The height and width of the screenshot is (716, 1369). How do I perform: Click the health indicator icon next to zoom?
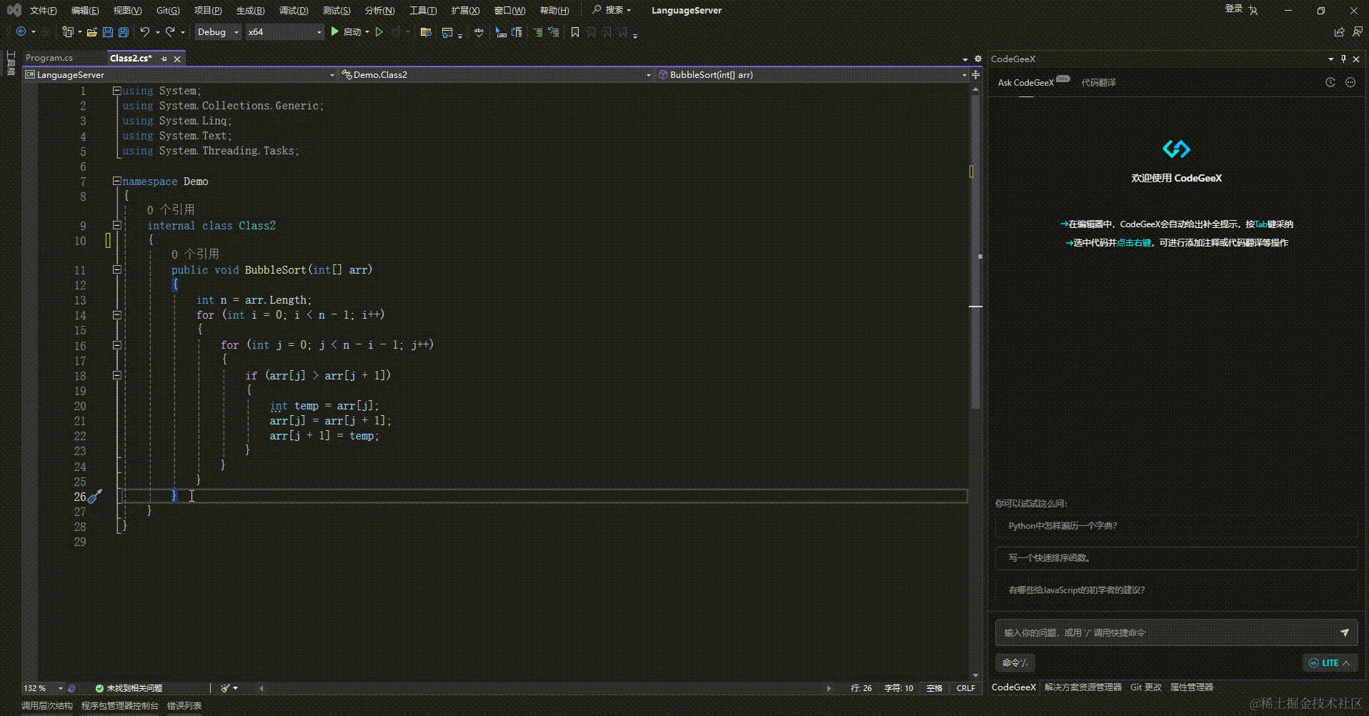[x=71, y=688]
